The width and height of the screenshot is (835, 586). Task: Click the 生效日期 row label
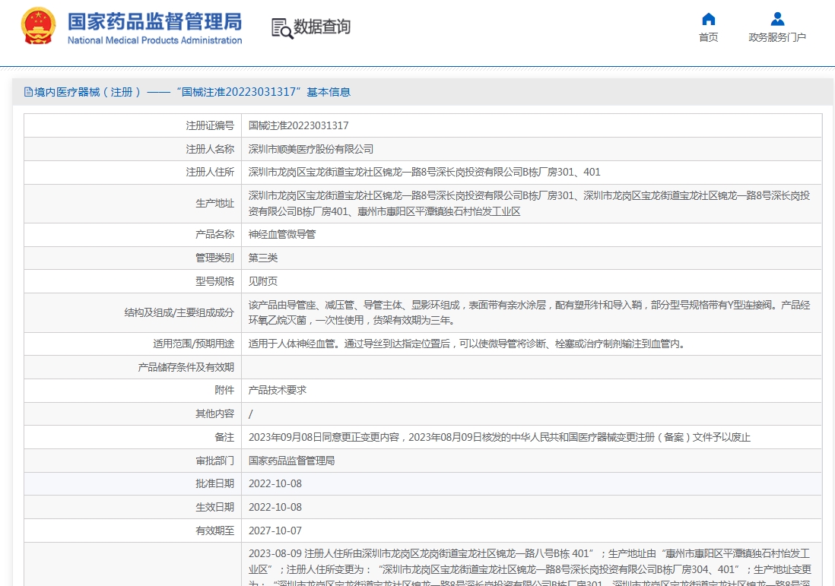[x=214, y=507]
